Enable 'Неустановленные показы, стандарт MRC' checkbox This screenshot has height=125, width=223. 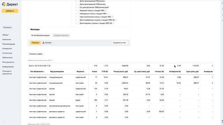(78, 17)
